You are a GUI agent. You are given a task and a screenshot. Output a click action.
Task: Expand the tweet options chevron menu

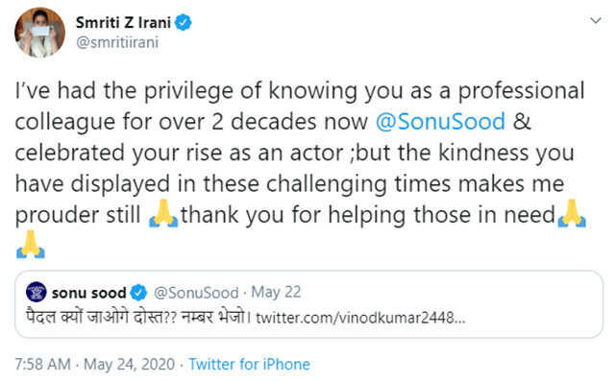pyautogui.click(x=596, y=20)
